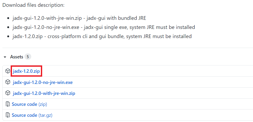Click the (zip) format text after Source code

coord(43,104)
